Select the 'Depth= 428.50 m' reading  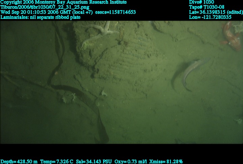(x=19, y=162)
